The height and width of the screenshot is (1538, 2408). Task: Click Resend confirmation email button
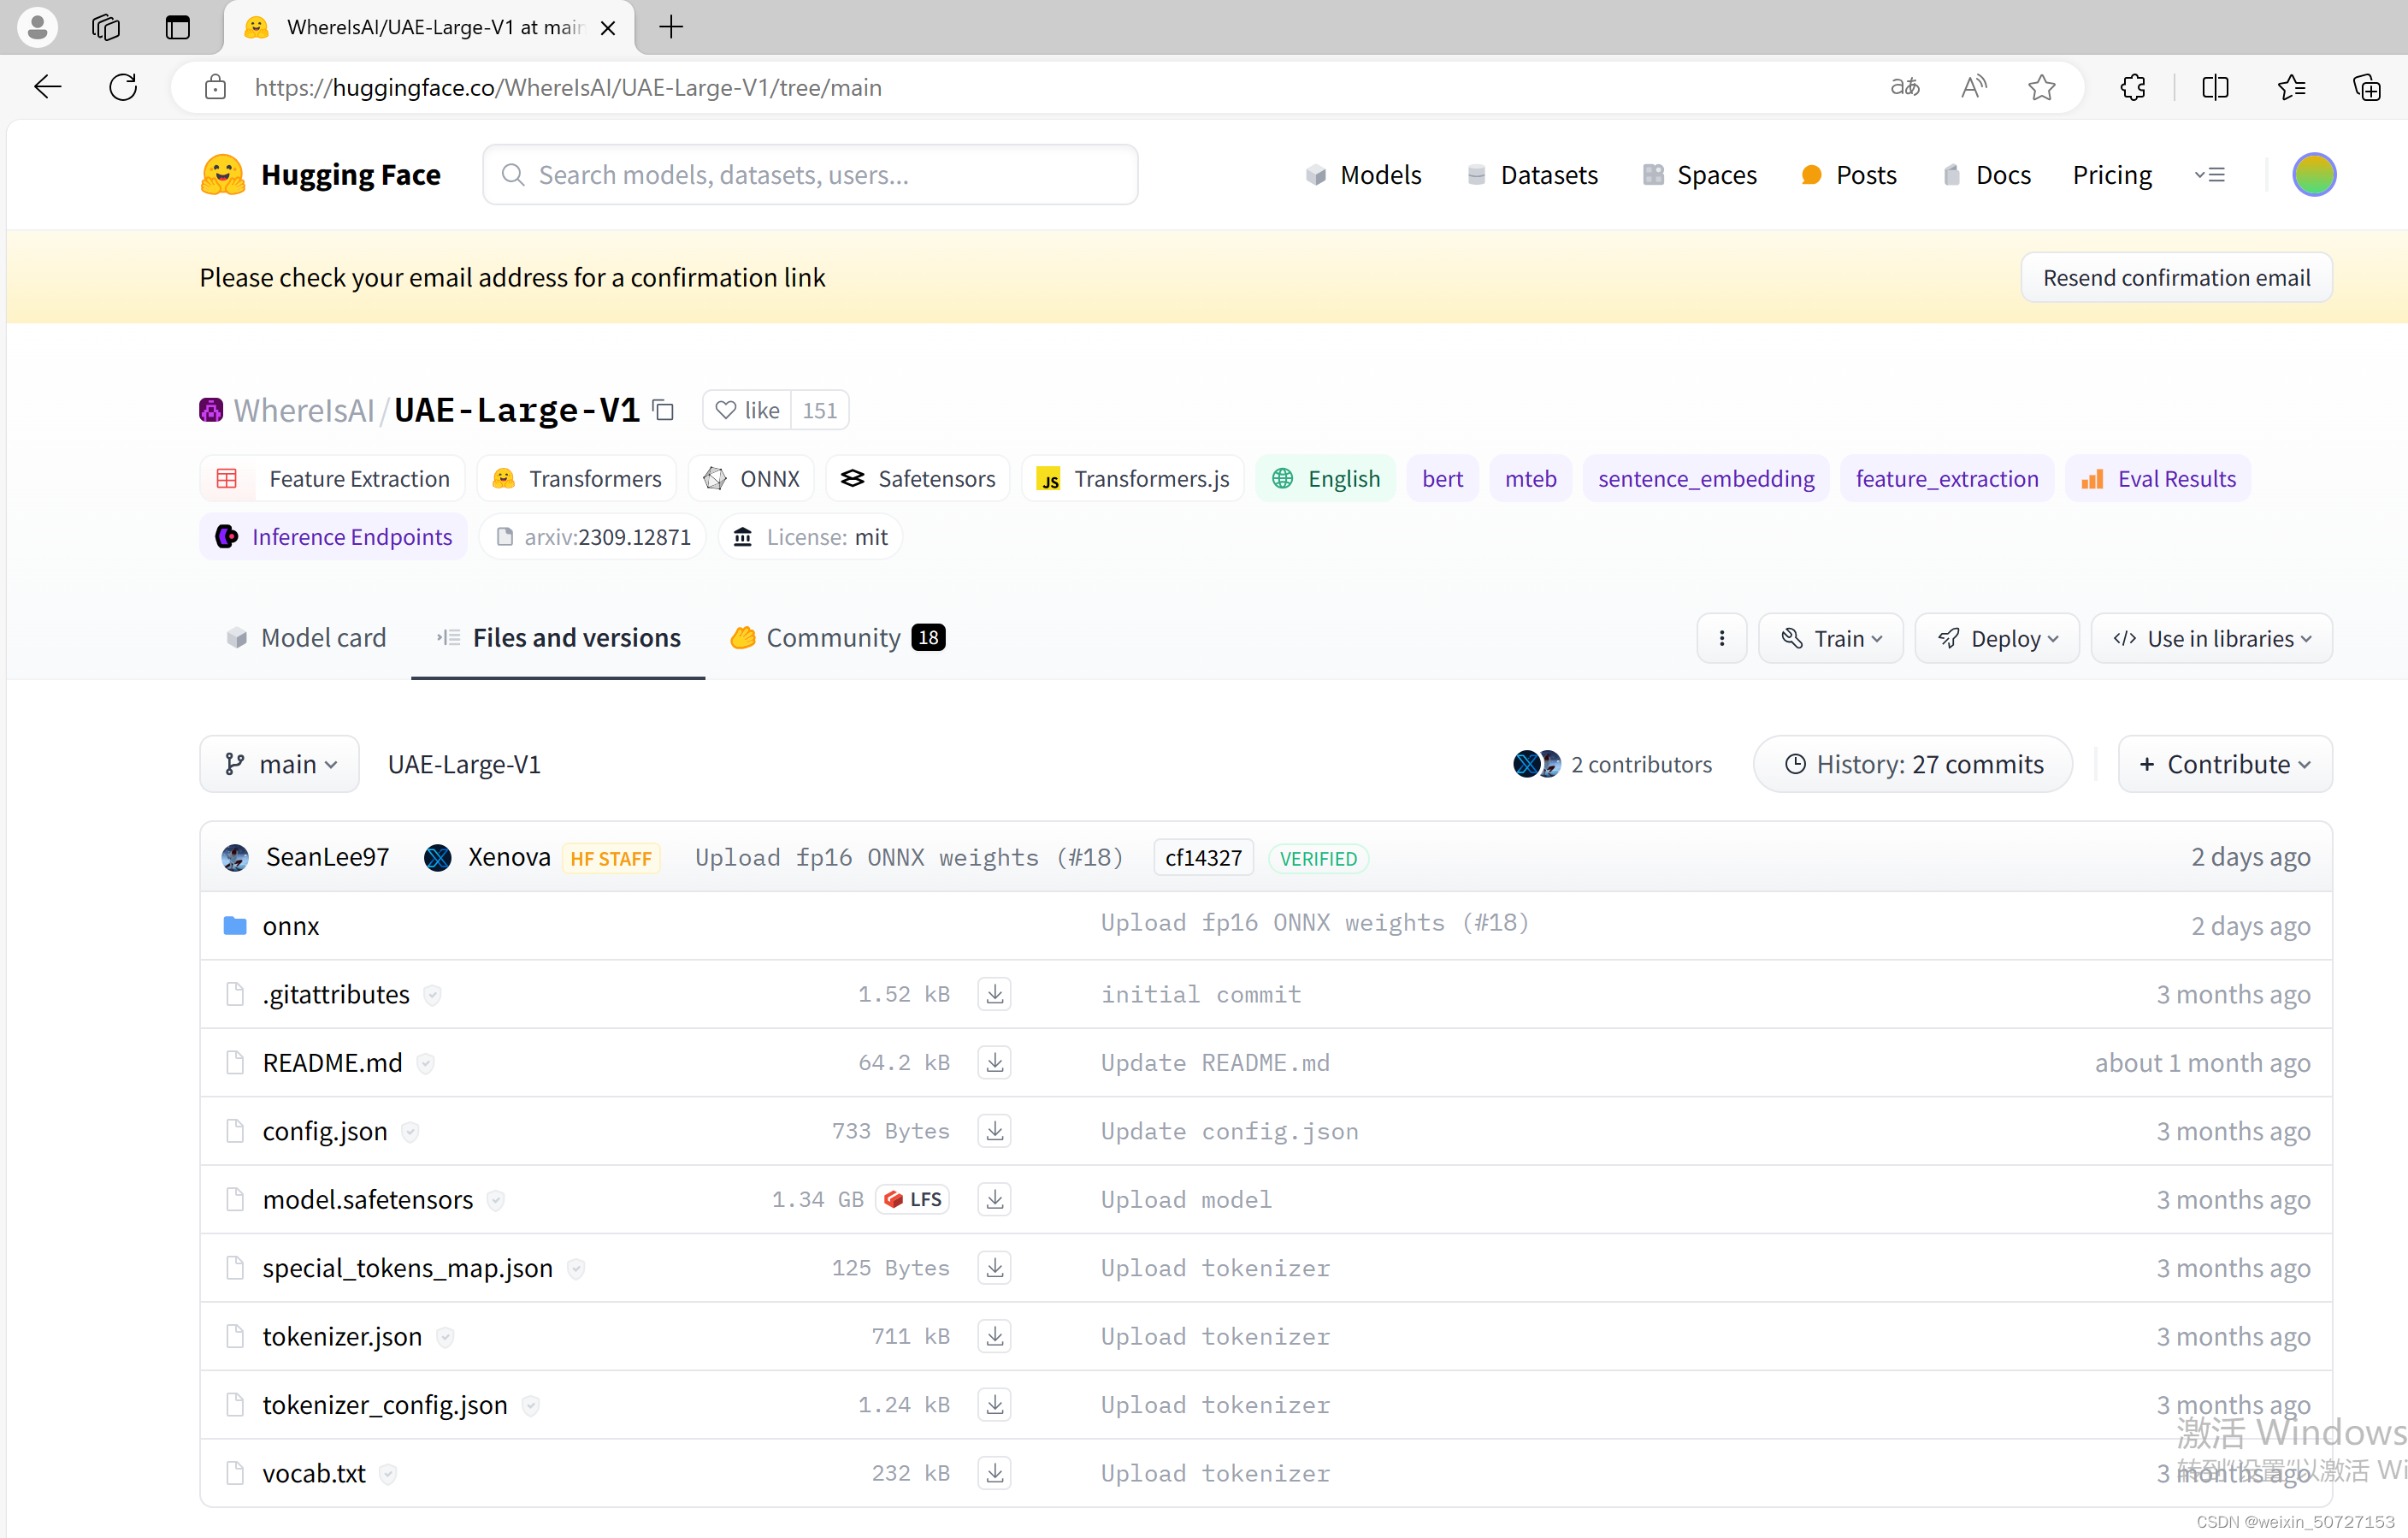coord(2175,277)
